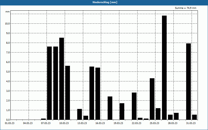Click the x-axis date "19.03.23"
This screenshot has width=208, height=130.
coord(118,123)
